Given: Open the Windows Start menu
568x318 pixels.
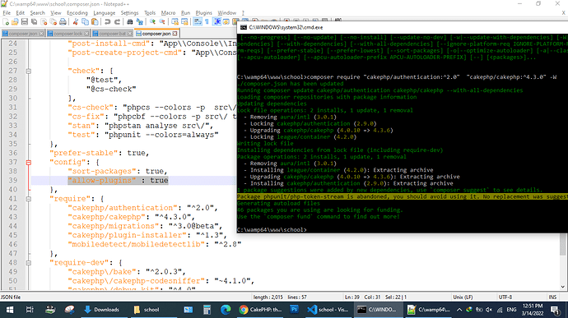Looking at the screenshot, I should [x=10, y=310].
